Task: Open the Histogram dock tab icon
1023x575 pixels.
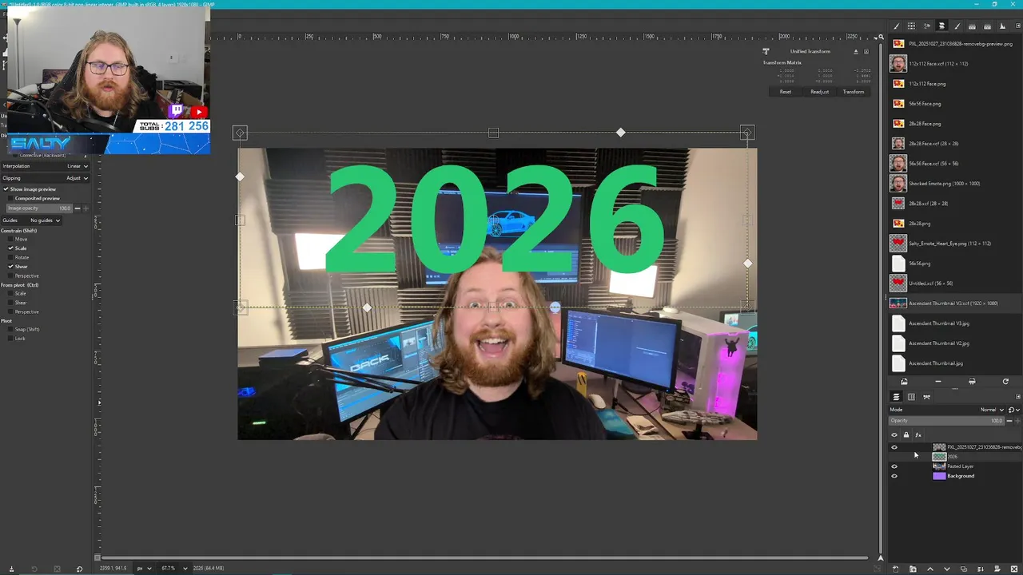Action: (1002, 26)
